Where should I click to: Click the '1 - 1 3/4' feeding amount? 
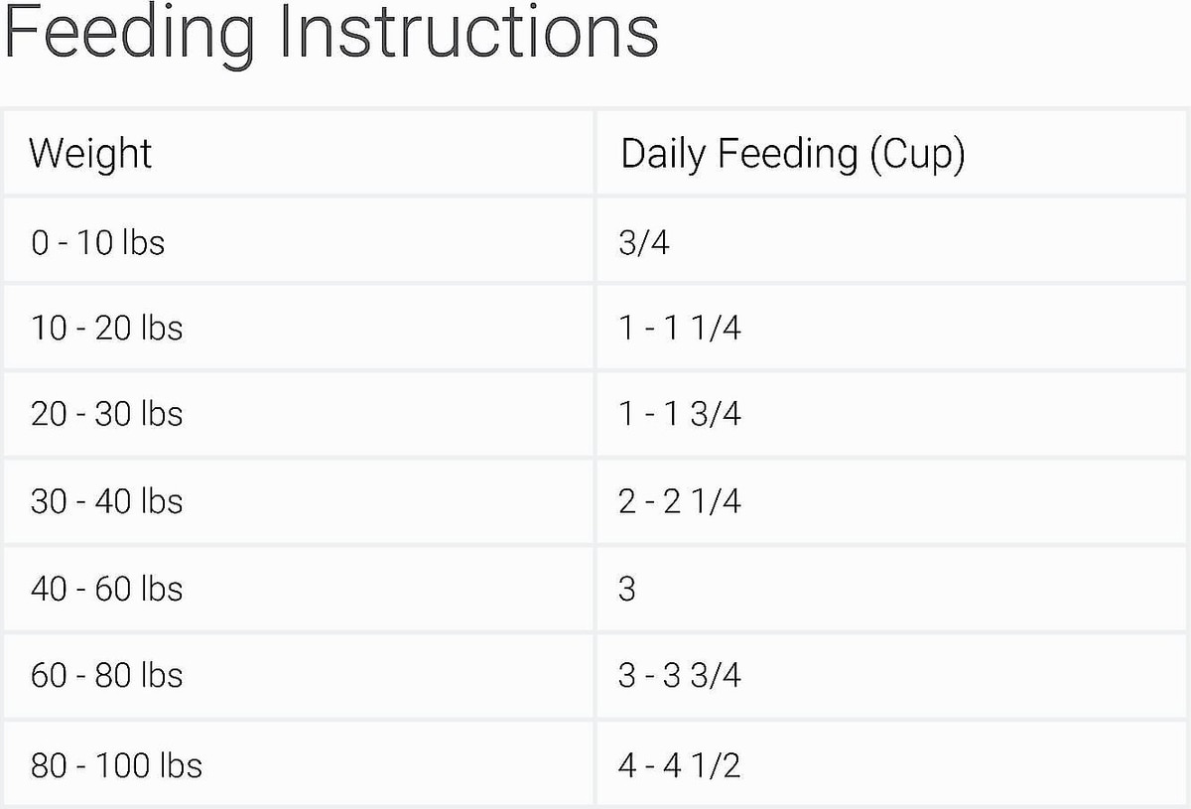[679, 414]
